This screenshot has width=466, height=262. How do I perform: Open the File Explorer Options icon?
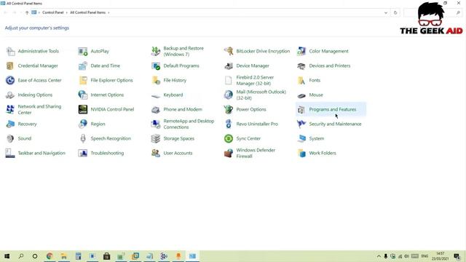click(x=83, y=80)
